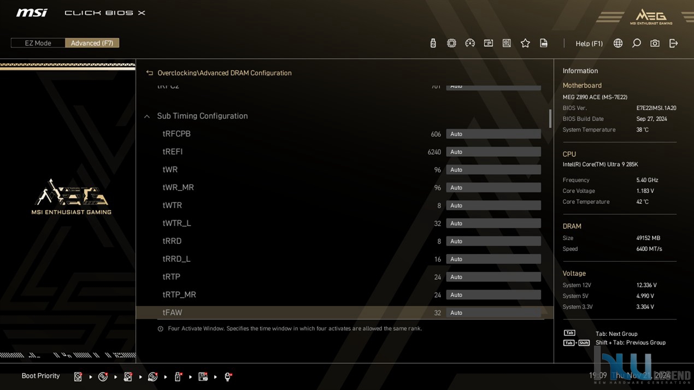Viewport: 694px width, 390px height.
Task: Open the tRTP_MR Auto dropdown
Action: point(493,295)
